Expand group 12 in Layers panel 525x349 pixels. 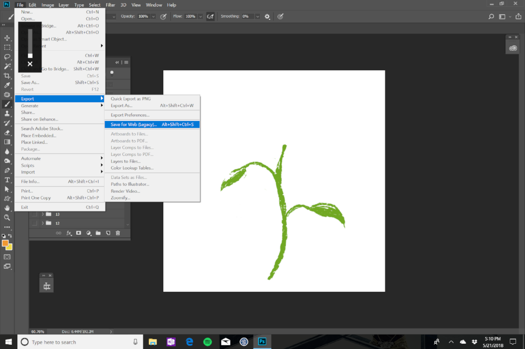43,223
